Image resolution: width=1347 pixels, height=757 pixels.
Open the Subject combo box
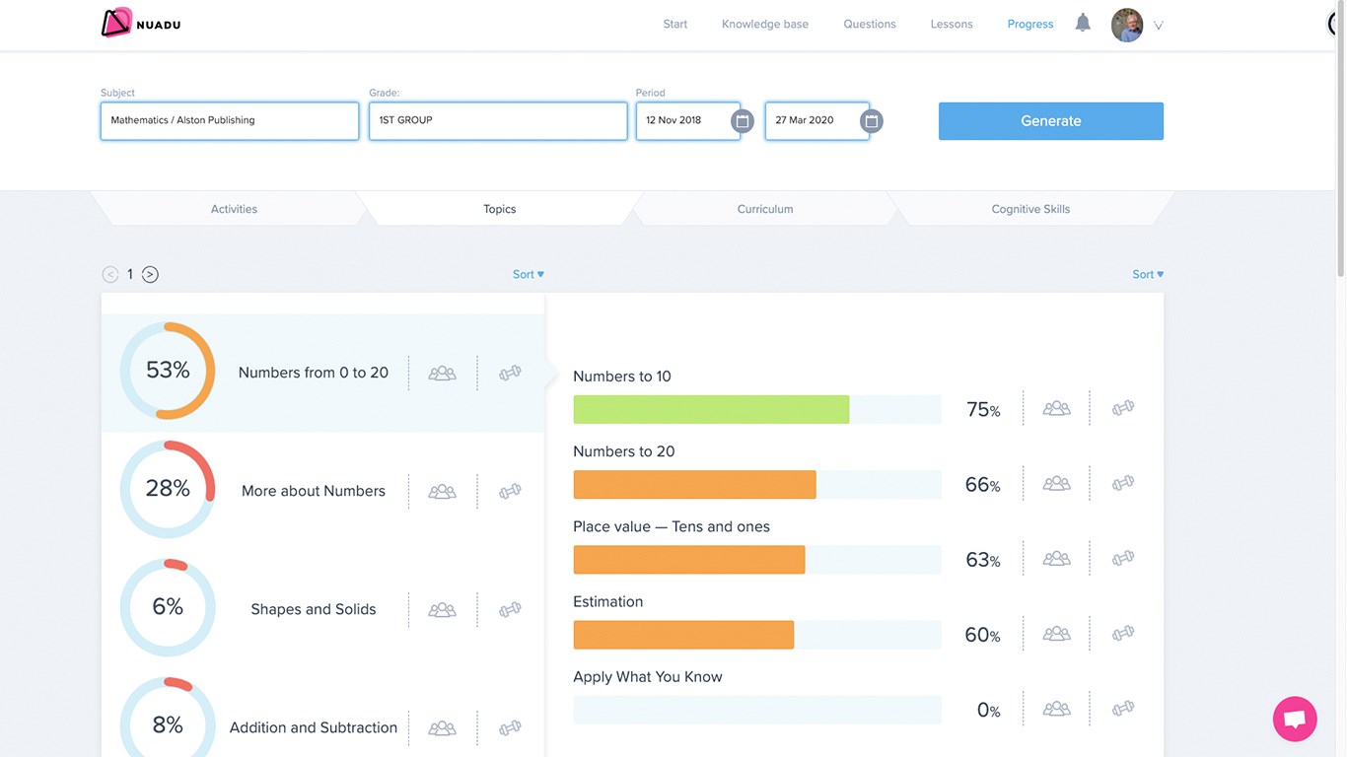230,121
